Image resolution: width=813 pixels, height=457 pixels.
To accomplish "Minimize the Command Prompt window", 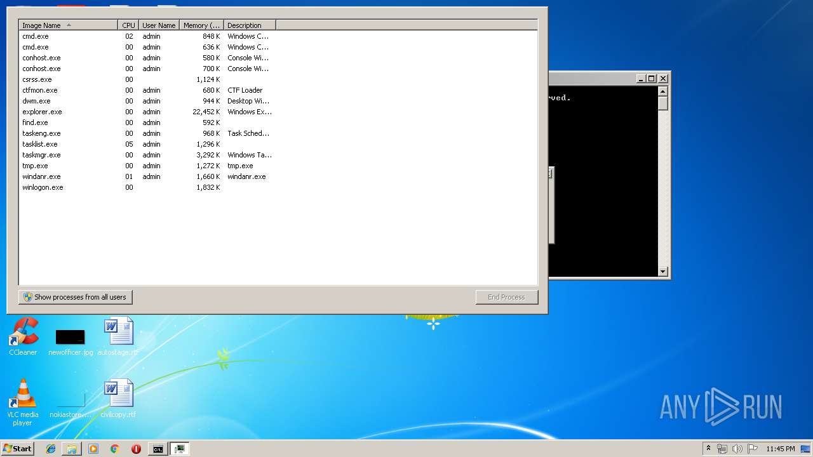I will (641, 79).
